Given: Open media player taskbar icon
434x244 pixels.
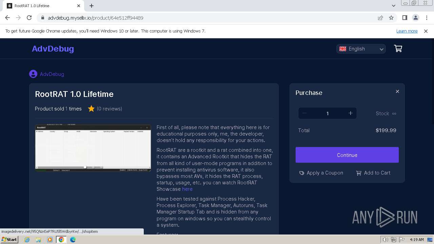Looking at the screenshot, I should [x=50, y=240].
